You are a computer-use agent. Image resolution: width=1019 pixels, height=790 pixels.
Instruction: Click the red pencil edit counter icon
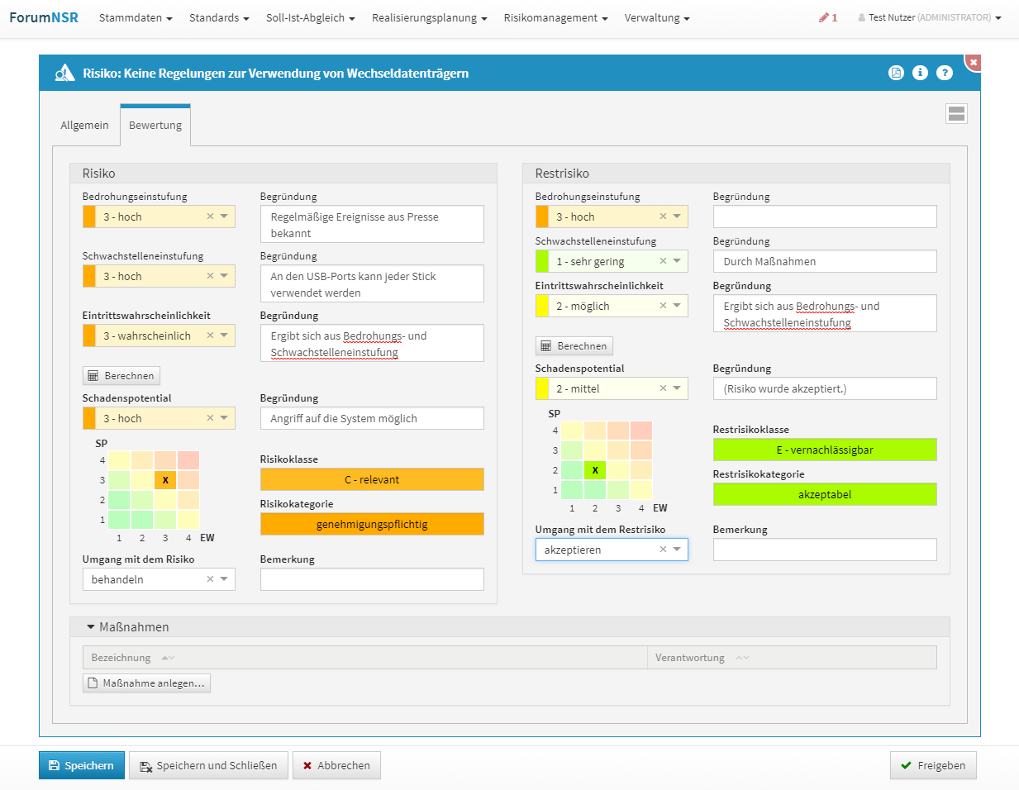pos(827,17)
